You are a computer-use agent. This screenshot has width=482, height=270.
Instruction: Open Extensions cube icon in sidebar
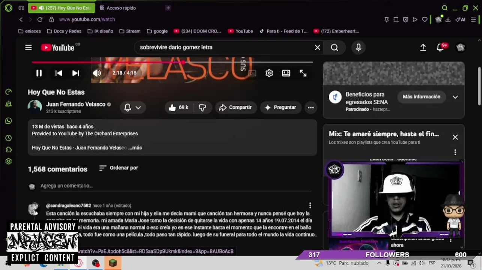click(8, 150)
